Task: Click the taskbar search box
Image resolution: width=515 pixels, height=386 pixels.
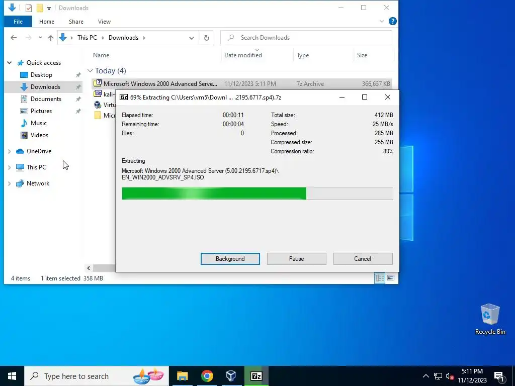Action: 97,376
